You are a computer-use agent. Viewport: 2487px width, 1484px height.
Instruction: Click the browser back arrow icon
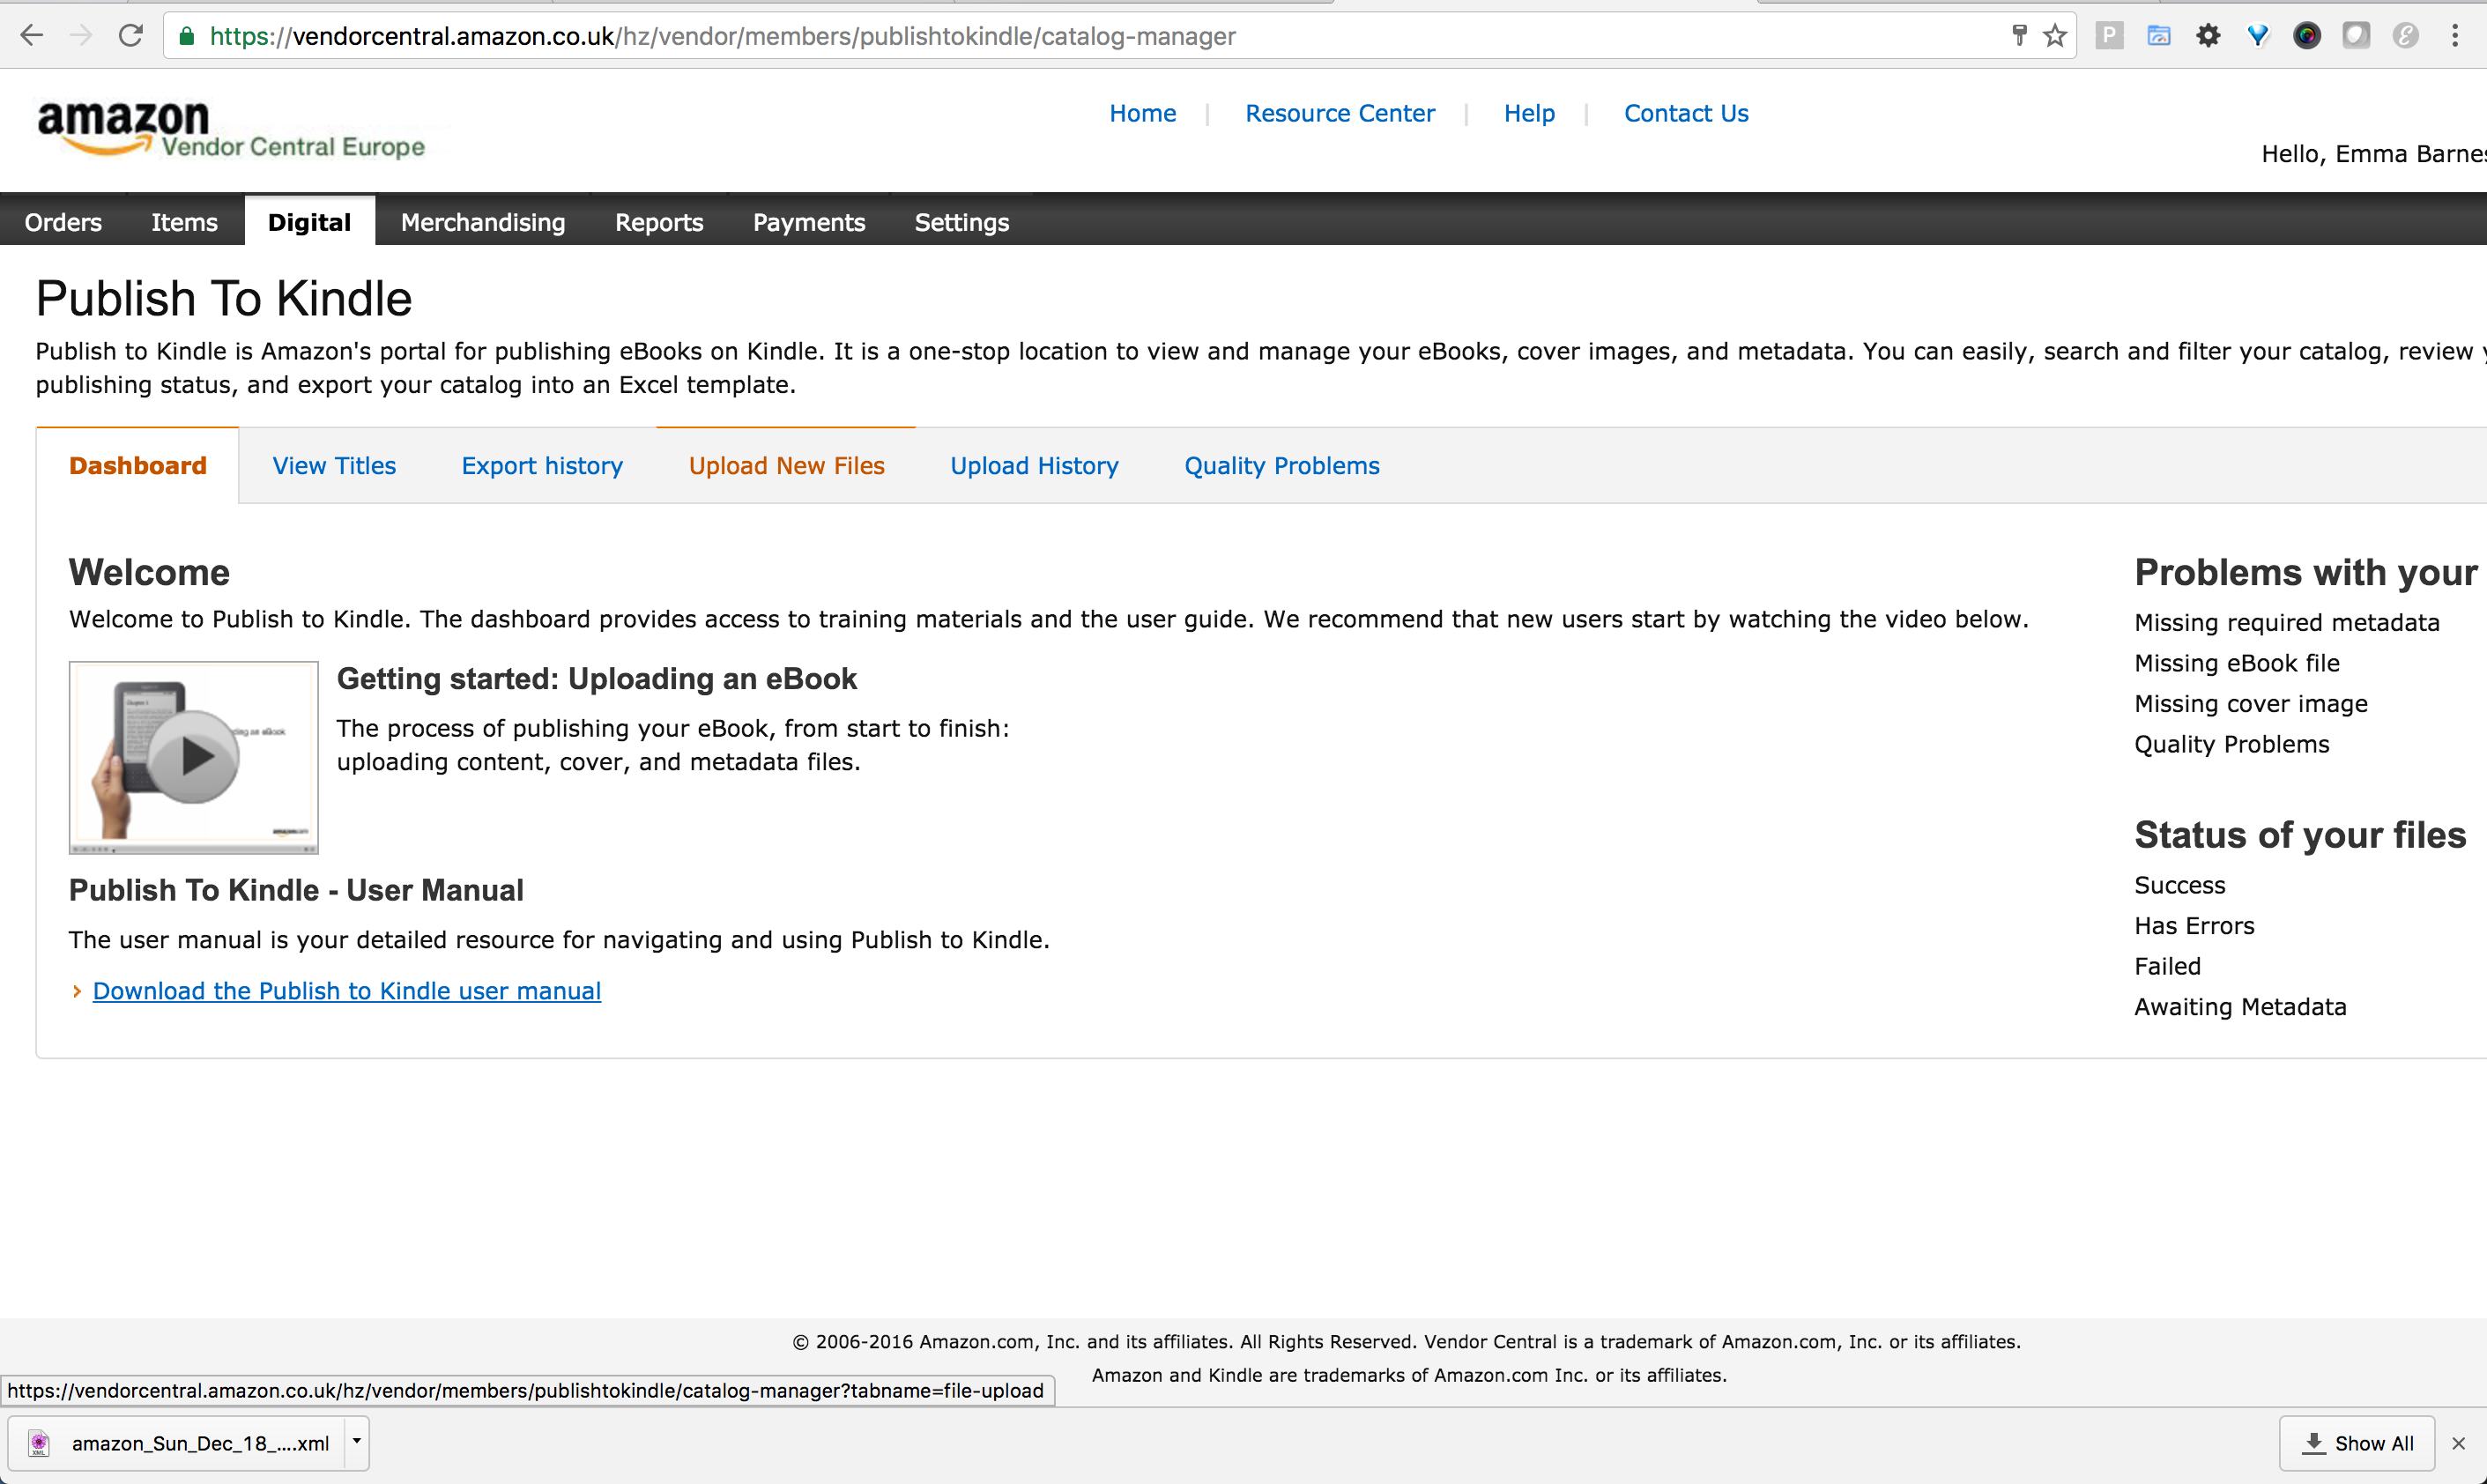pos(32,36)
